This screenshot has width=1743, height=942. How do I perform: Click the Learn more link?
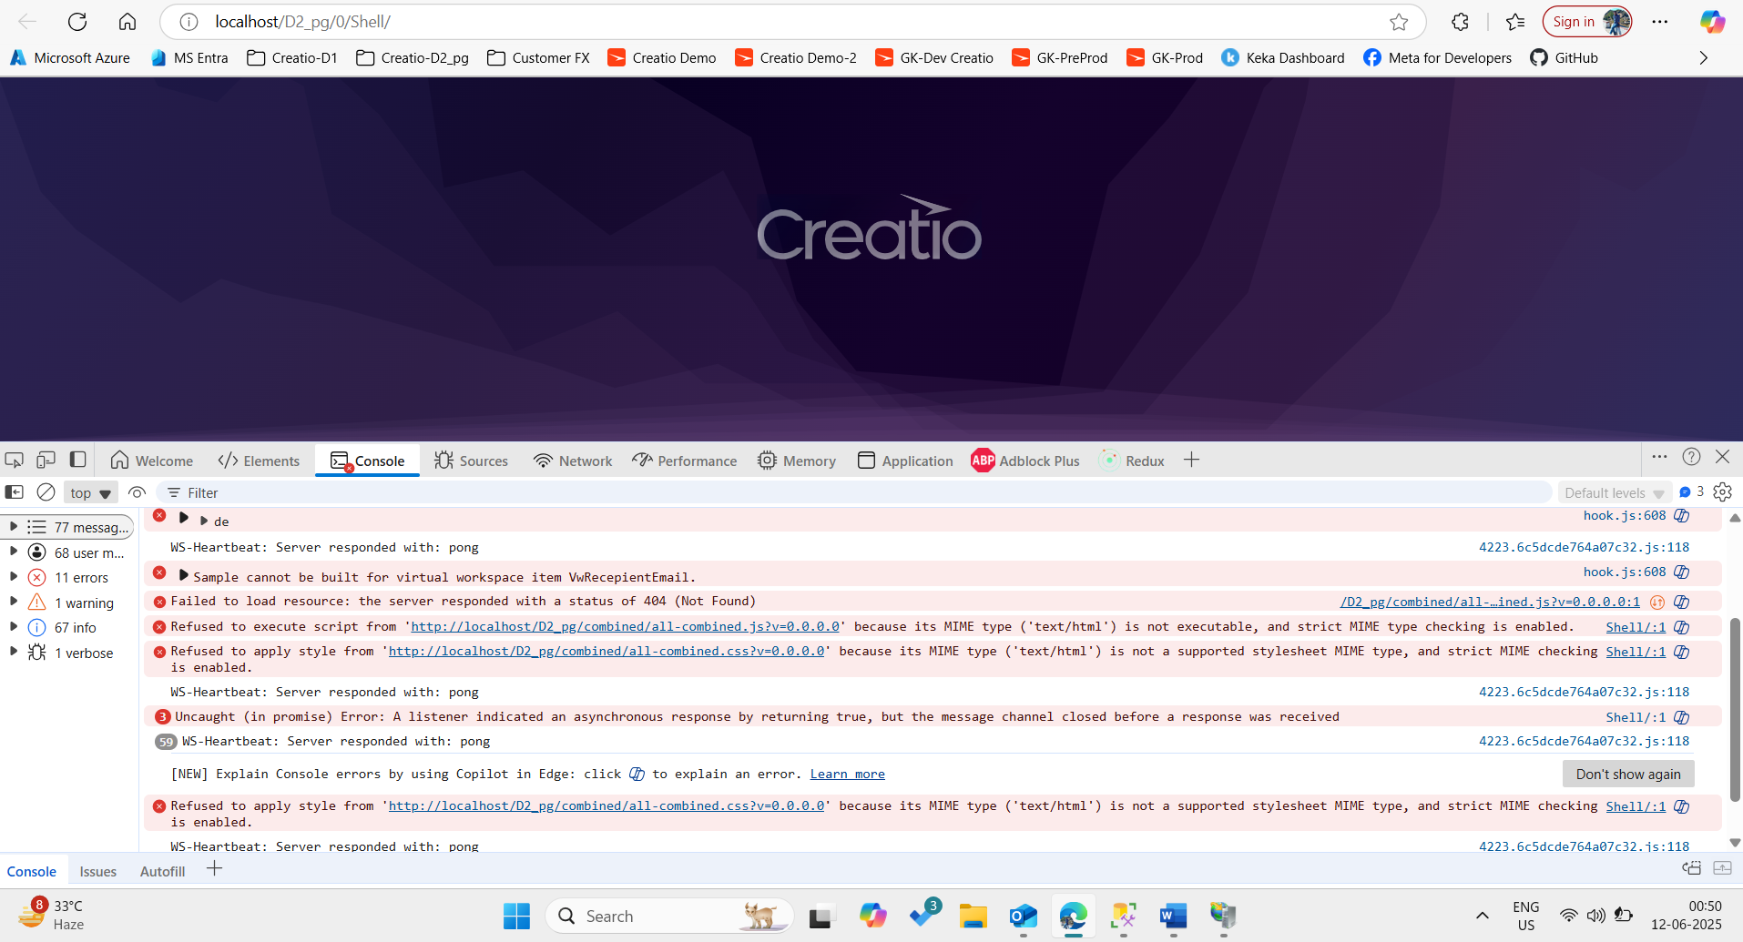click(x=847, y=775)
